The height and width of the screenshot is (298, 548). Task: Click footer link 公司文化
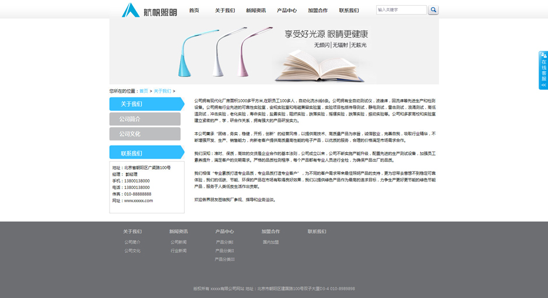pyautogui.click(x=132, y=251)
